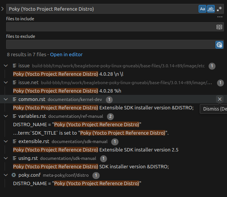Toggle search only in open editors icon
This screenshot has width=227, height=197.
tap(219, 27)
